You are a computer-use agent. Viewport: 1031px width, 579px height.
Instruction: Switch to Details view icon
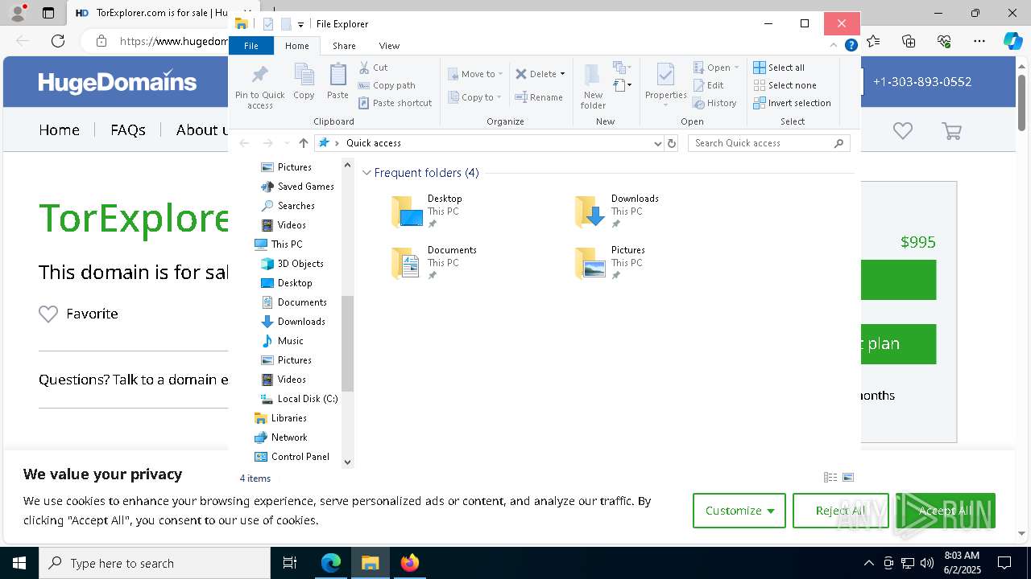pos(830,478)
